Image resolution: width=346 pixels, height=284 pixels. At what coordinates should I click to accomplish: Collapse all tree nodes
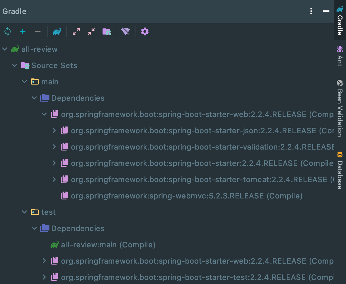point(91,32)
